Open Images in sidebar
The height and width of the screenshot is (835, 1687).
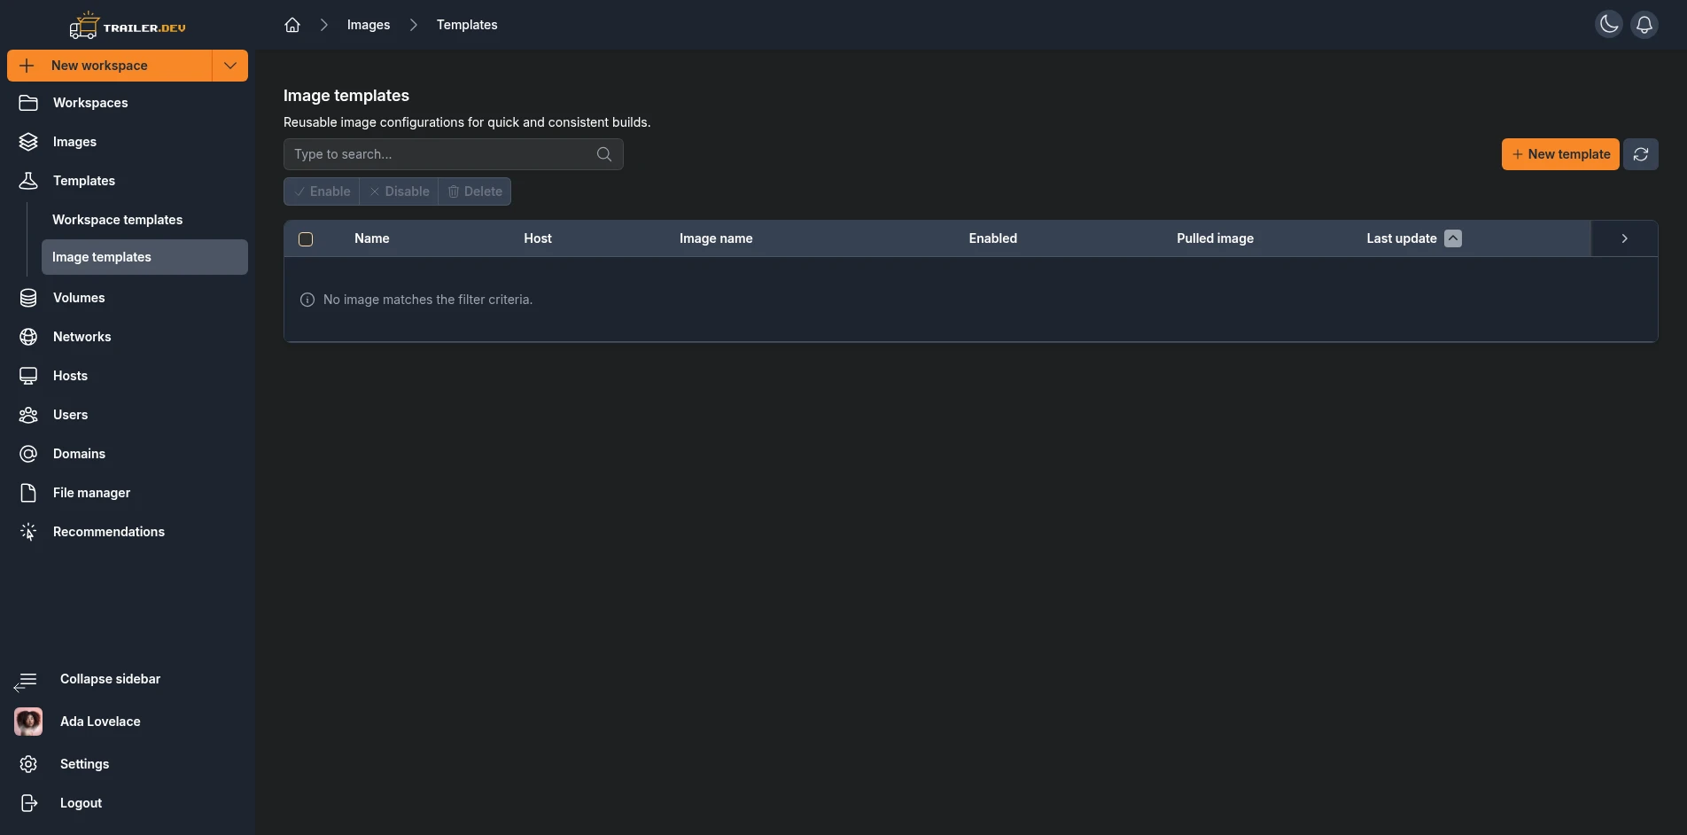(128, 142)
